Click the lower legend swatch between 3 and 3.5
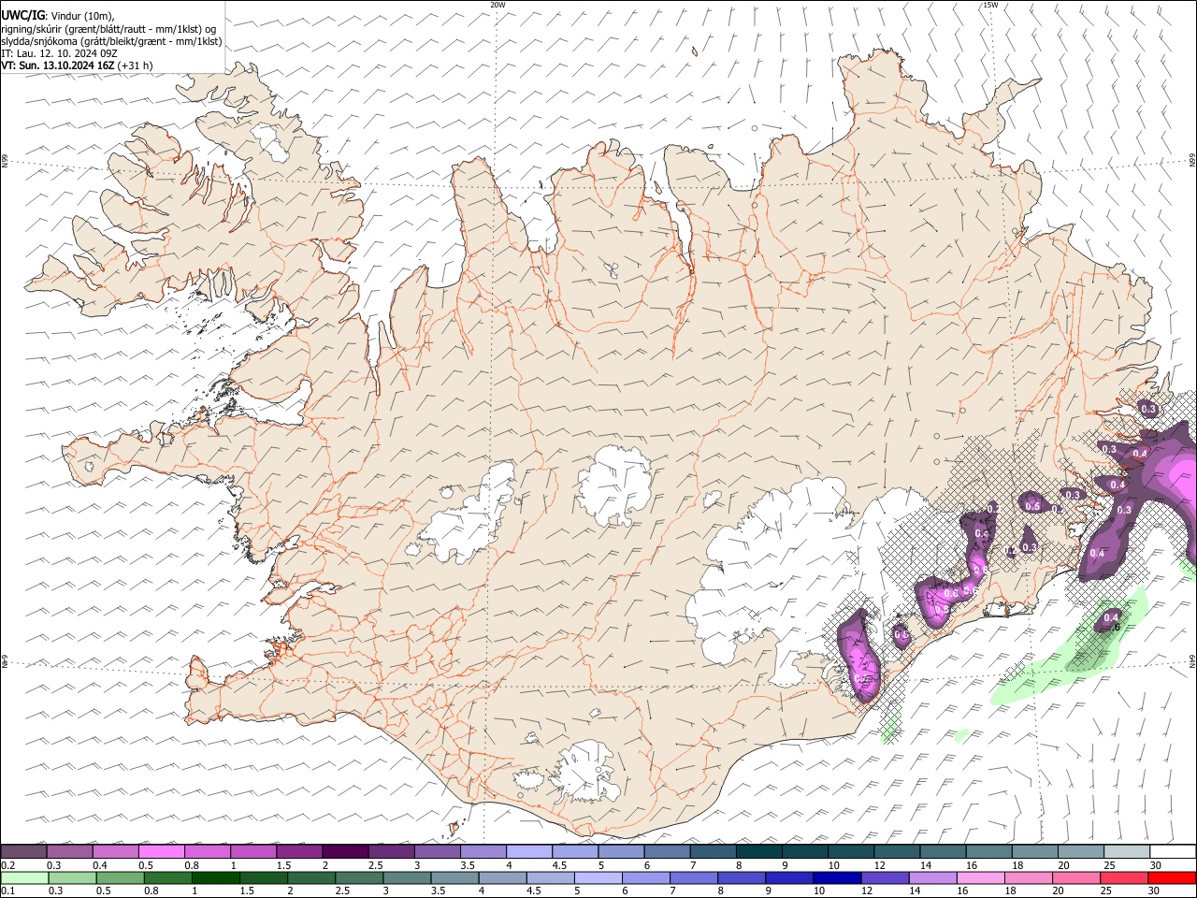The image size is (1197, 898). coord(406,877)
